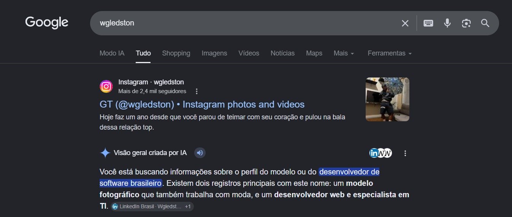Switch to Modo IA tab
Image resolution: width=512 pixels, height=217 pixels.
tap(112, 53)
